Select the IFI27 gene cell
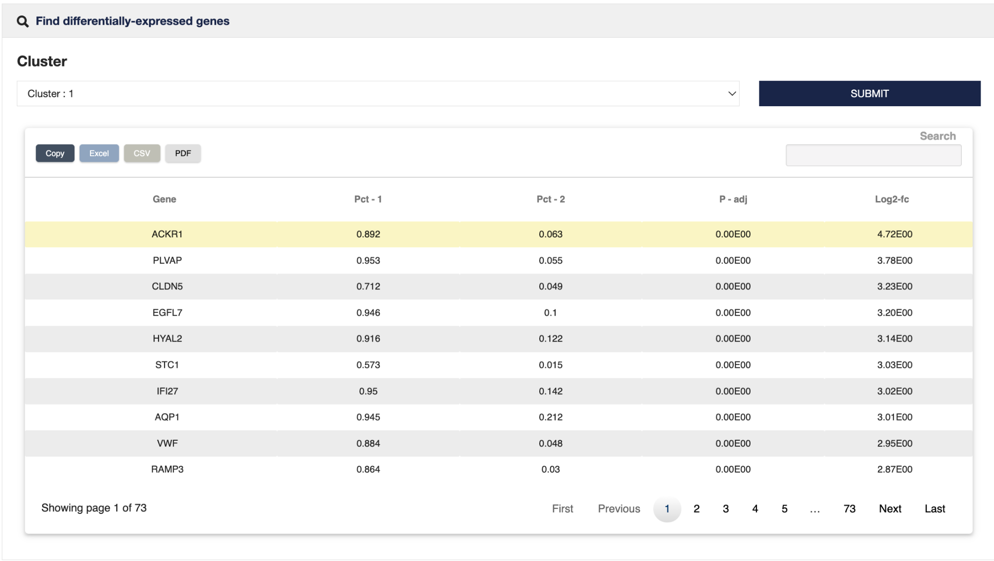This screenshot has width=994, height=561. (167, 391)
